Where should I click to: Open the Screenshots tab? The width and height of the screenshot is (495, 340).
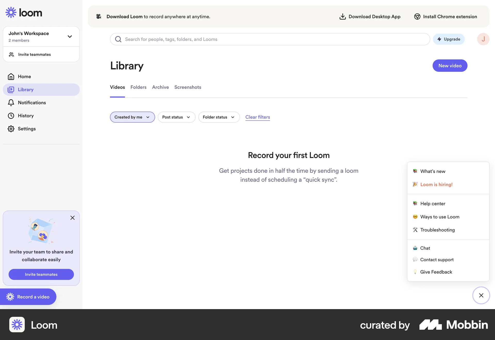tap(187, 87)
